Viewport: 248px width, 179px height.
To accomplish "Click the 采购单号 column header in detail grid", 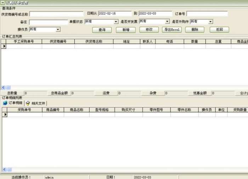I will [x=25, y=110].
